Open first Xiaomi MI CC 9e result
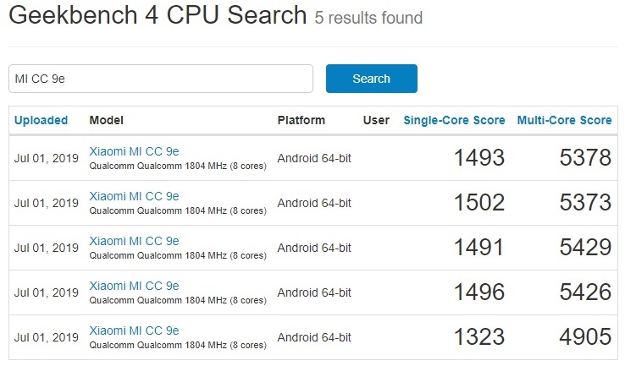Viewport: 625px width, 366px height. (x=134, y=151)
